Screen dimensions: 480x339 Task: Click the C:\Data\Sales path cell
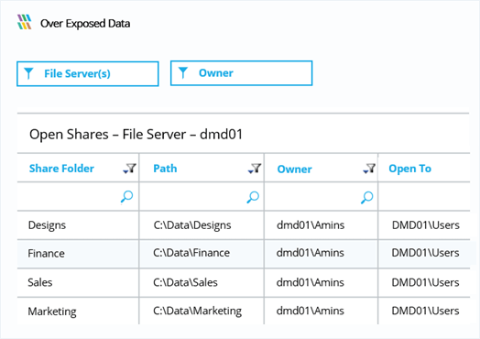pyautogui.click(x=202, y=282)
